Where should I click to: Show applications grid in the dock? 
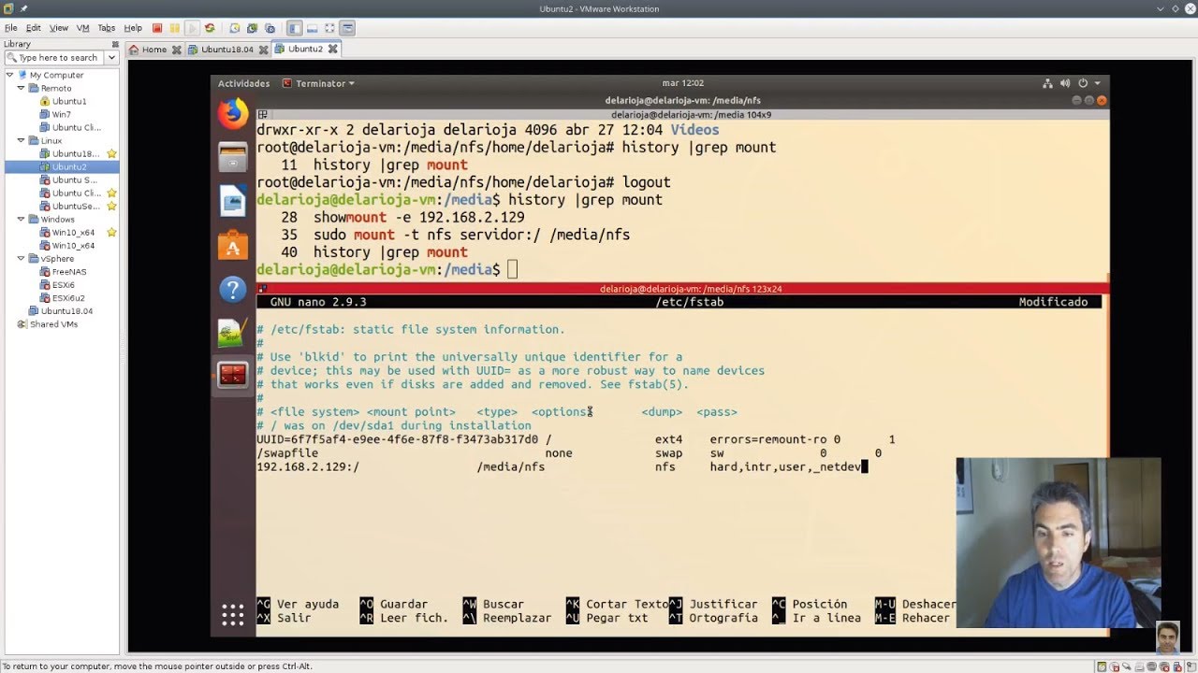coord(233,614)
